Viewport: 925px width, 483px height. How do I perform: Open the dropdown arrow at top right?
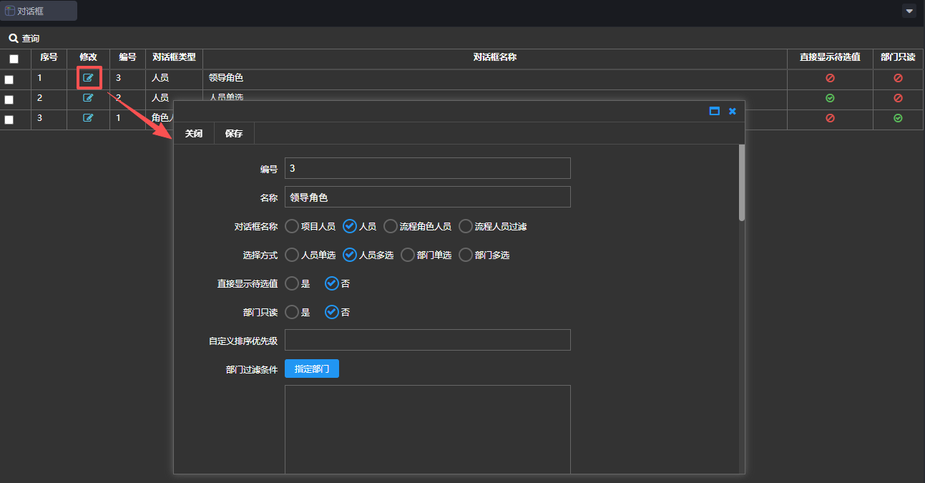(x=909, y=11)
